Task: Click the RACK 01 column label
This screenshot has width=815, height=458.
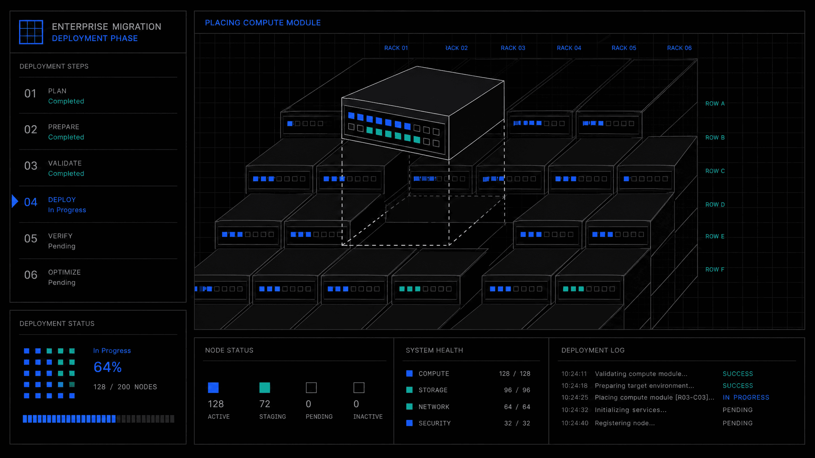Action: tap(396, 48)
